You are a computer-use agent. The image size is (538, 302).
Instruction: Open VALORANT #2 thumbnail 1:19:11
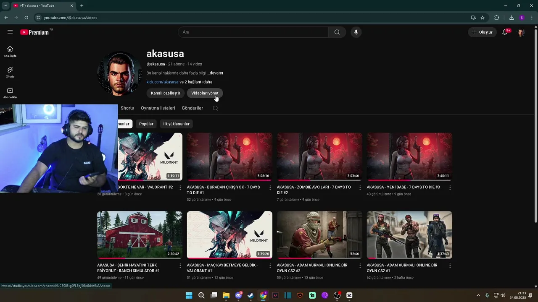(150, 157)
